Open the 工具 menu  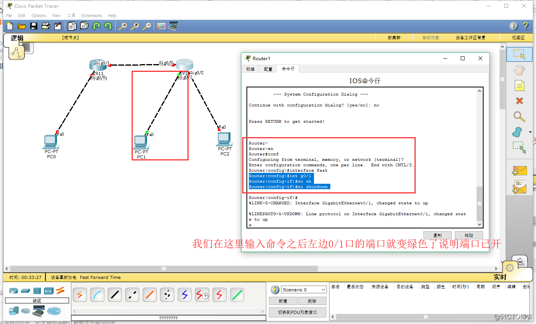(71, 16)
